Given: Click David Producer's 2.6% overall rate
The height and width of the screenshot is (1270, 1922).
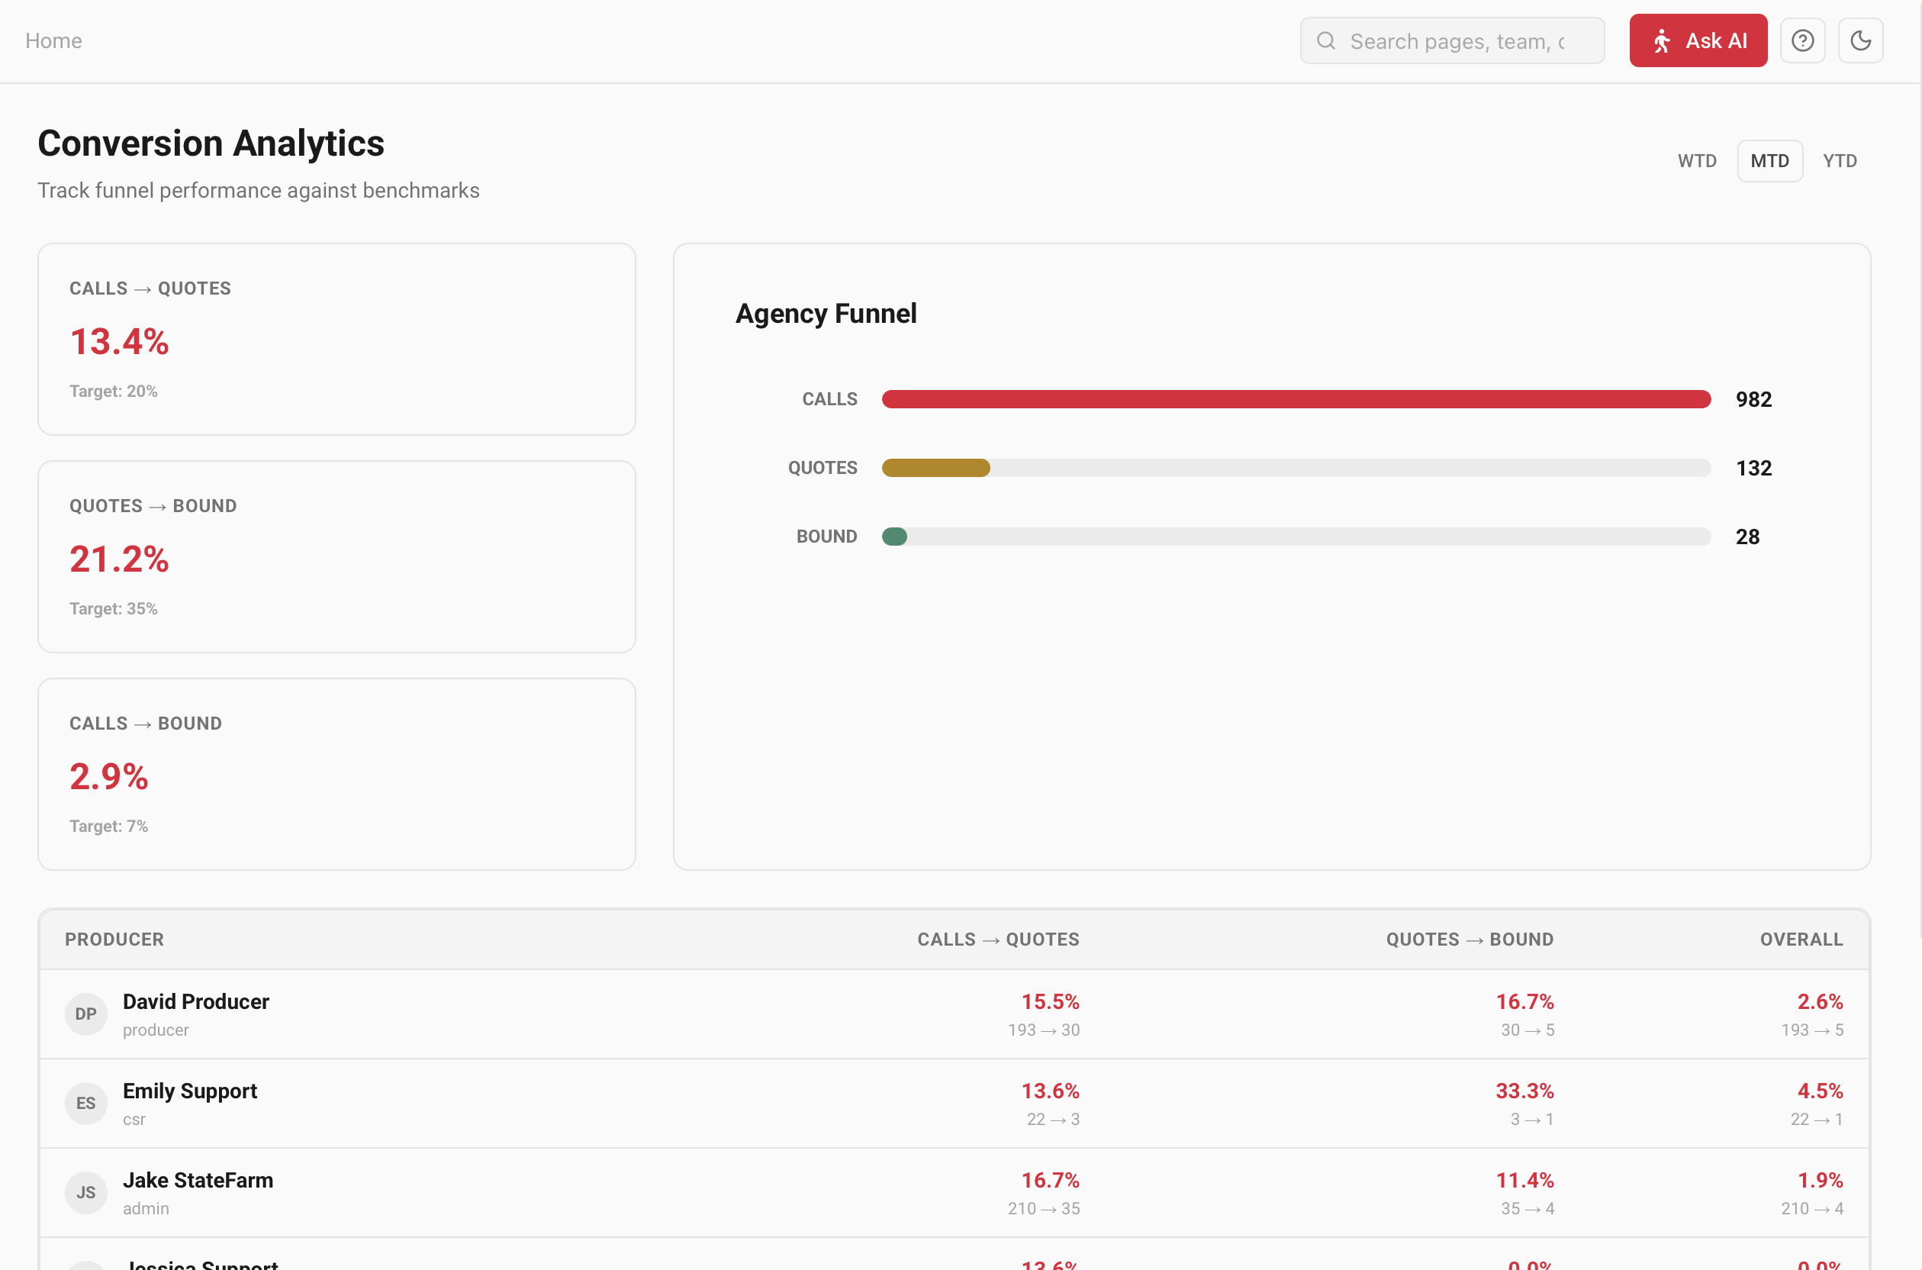Looking at the screenshot, I should click(1820, 1002).
